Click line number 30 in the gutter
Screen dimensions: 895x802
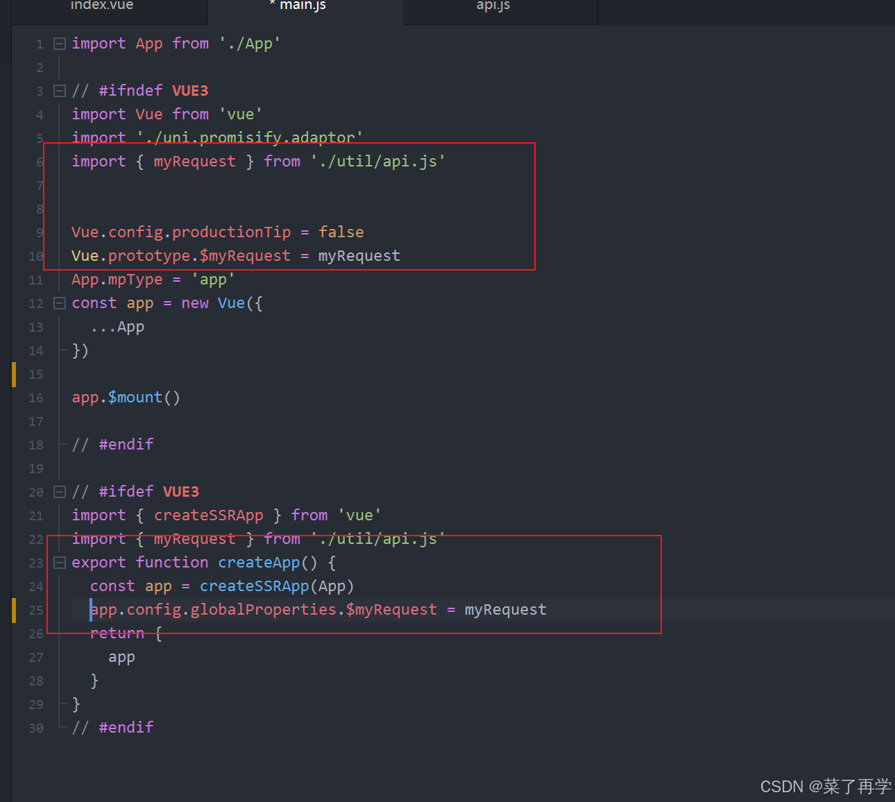click(36, 728)
